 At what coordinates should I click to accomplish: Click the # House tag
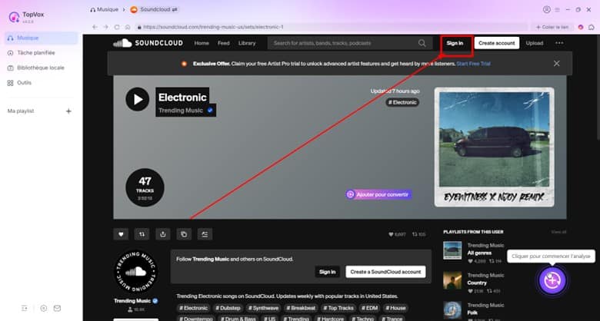(x=395, y=308)
